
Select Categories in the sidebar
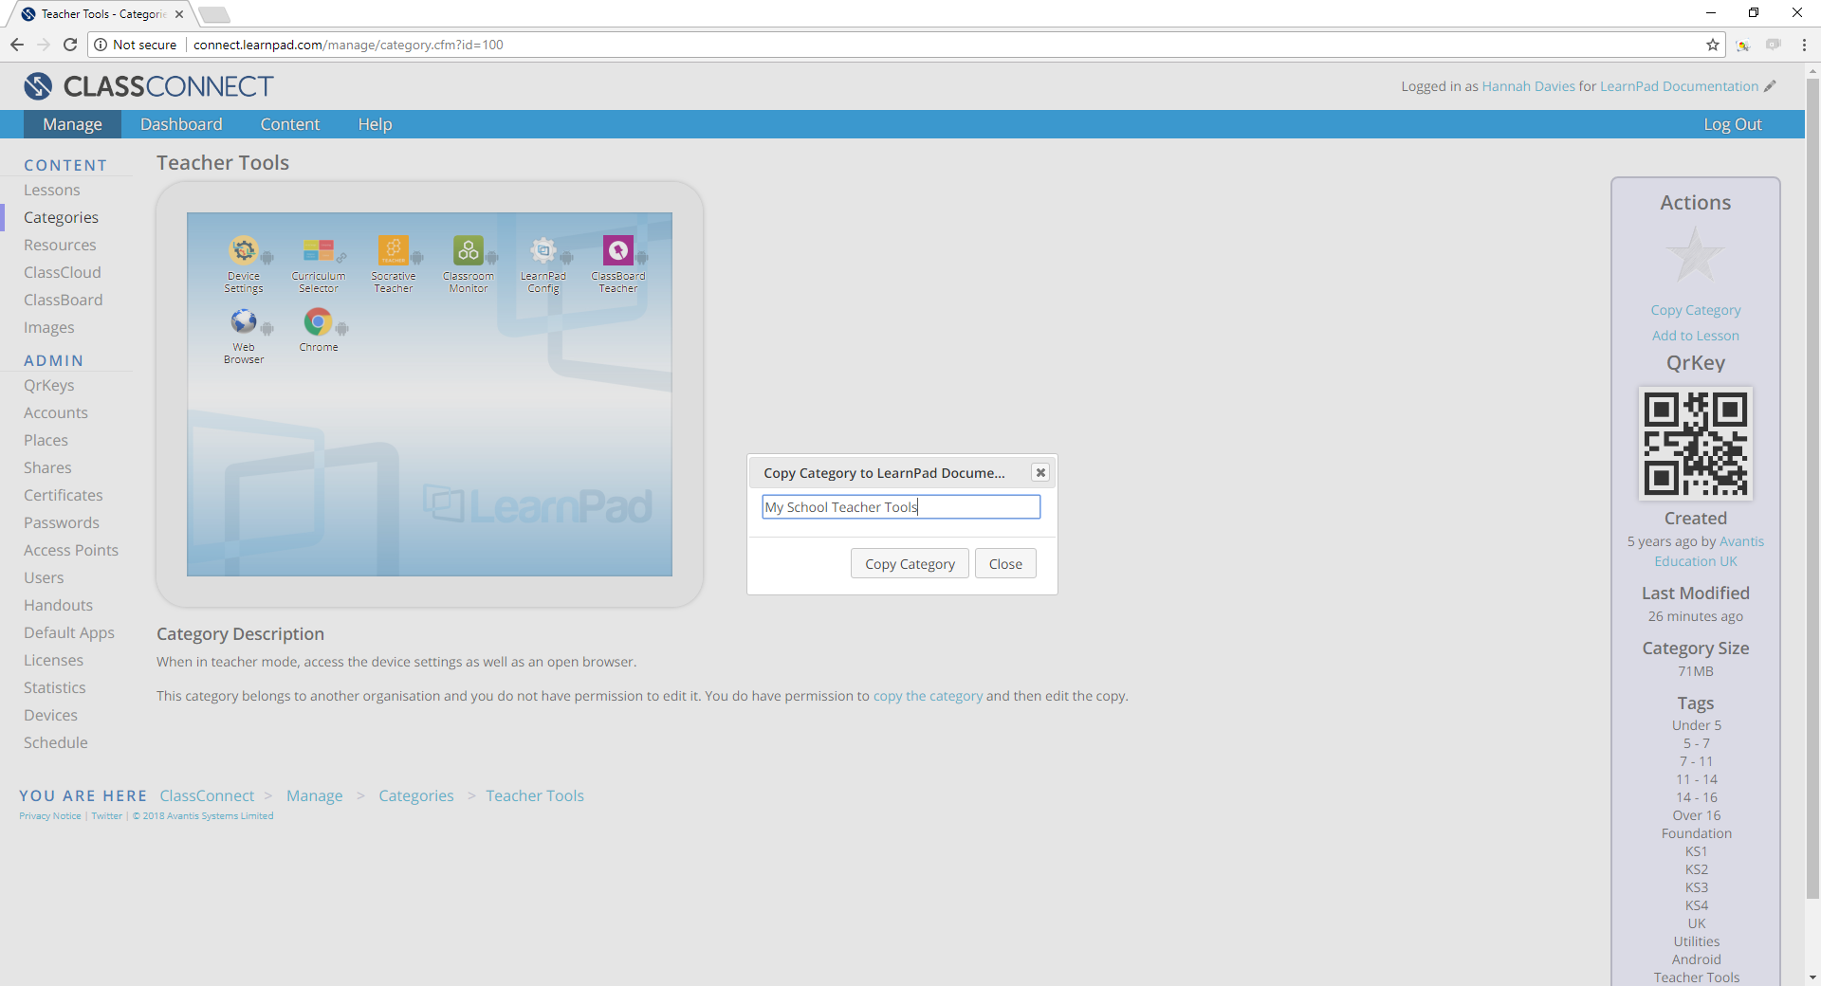click(x=61, y=218)
